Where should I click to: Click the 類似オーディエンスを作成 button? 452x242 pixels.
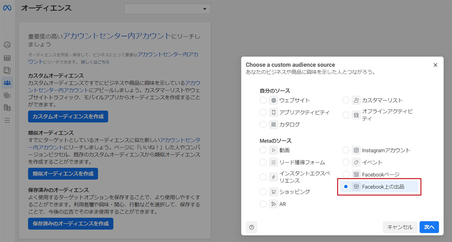(63, 173)
